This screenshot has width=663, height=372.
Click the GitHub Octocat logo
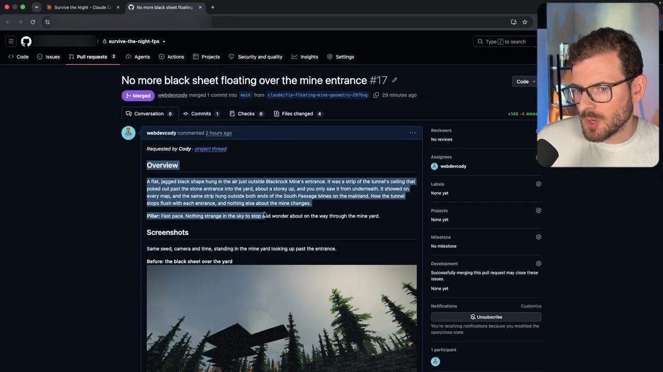coord(26,41)
